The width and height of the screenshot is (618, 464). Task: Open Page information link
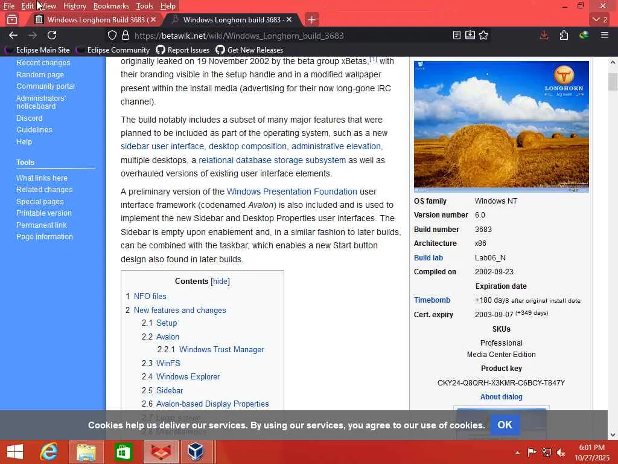click(44, 237)
